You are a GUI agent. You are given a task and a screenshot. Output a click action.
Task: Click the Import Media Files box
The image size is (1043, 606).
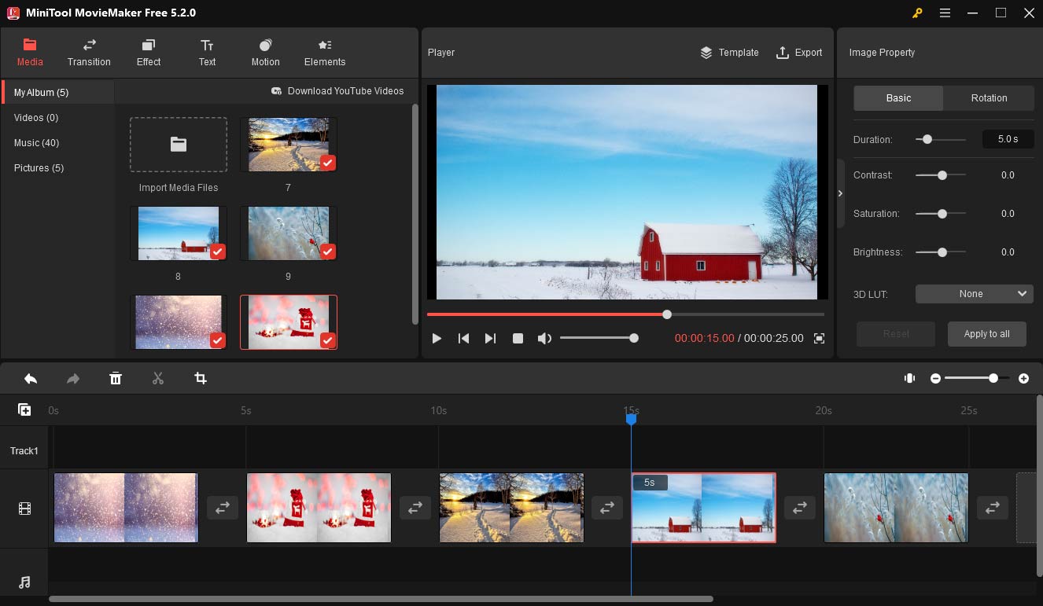pos(178,145)
